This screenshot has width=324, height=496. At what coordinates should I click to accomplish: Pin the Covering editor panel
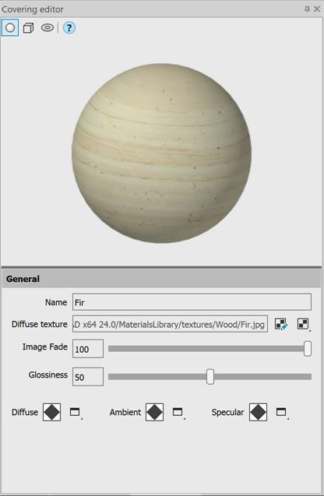click(307, 9)
